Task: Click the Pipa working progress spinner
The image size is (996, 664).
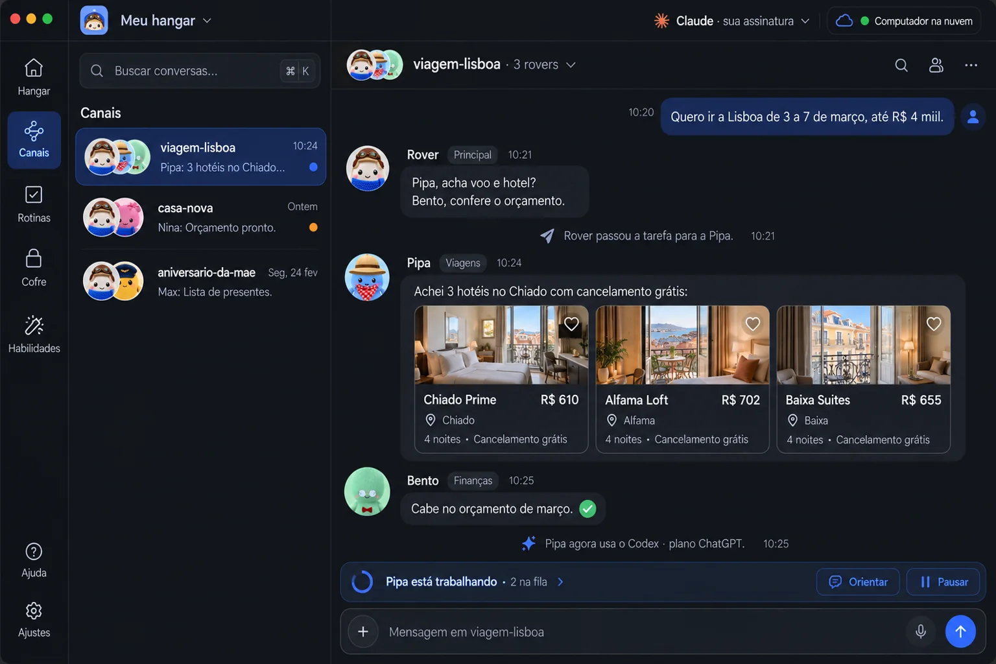Action: click(362, 582)
